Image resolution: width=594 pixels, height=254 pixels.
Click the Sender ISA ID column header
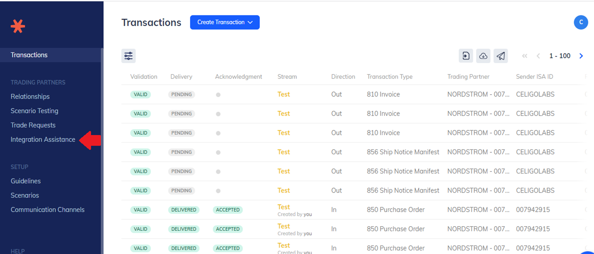pos(535,77)
